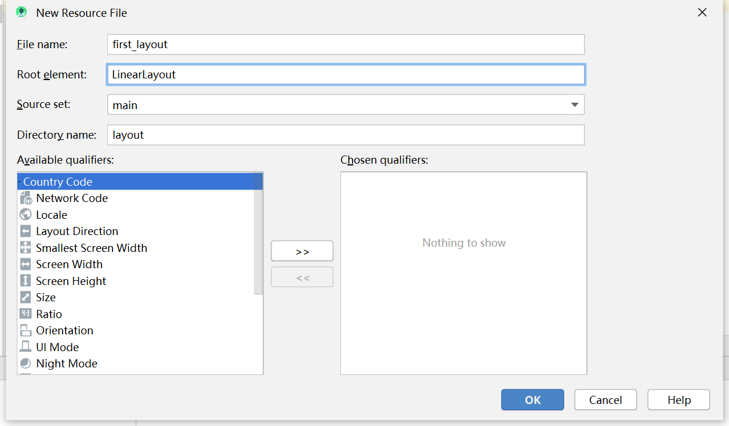Select Screen Height qualifier row
Image resolution: width=729 pixels, height=426 pixels.
tap(136, 281)
